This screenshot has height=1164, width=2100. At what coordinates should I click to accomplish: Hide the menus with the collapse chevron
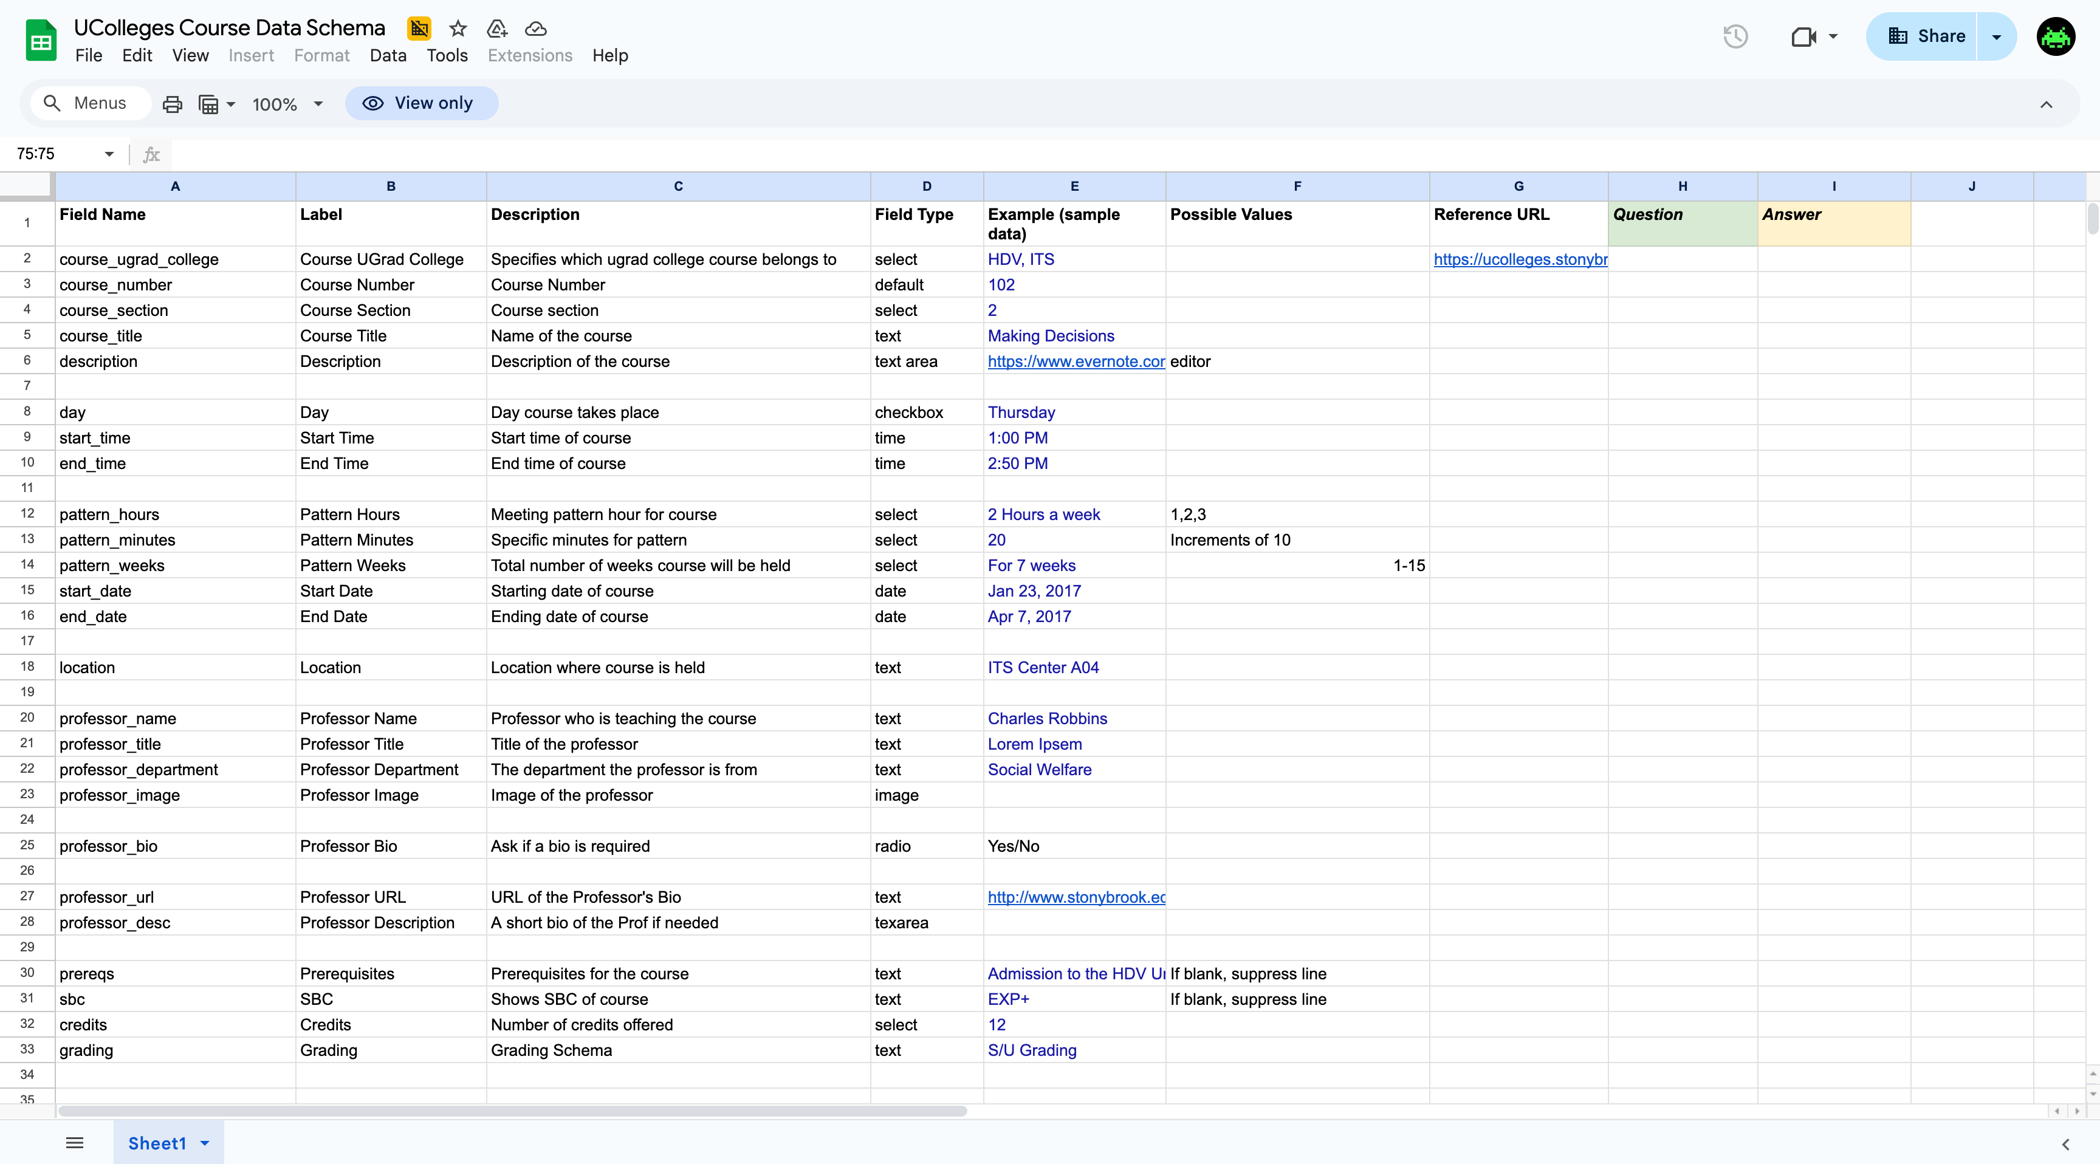pos(2046,104)
